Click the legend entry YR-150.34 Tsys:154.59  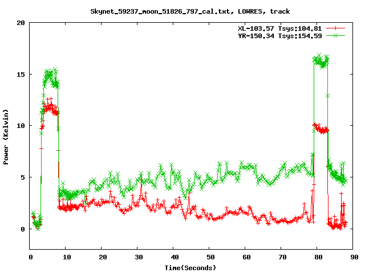280,36
